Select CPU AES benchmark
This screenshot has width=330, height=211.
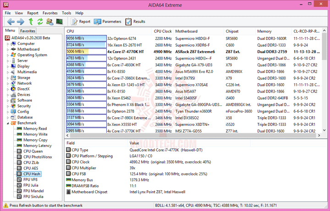(31, 168)
